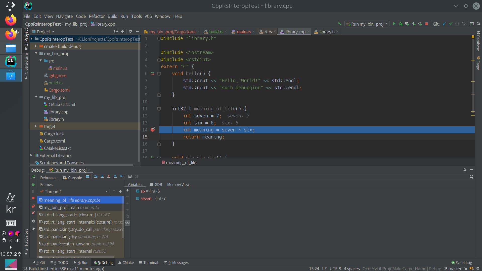Toggle watches view glasses icon
The width and height of the screenshot is (482, 271).
(x=127, y=223)
